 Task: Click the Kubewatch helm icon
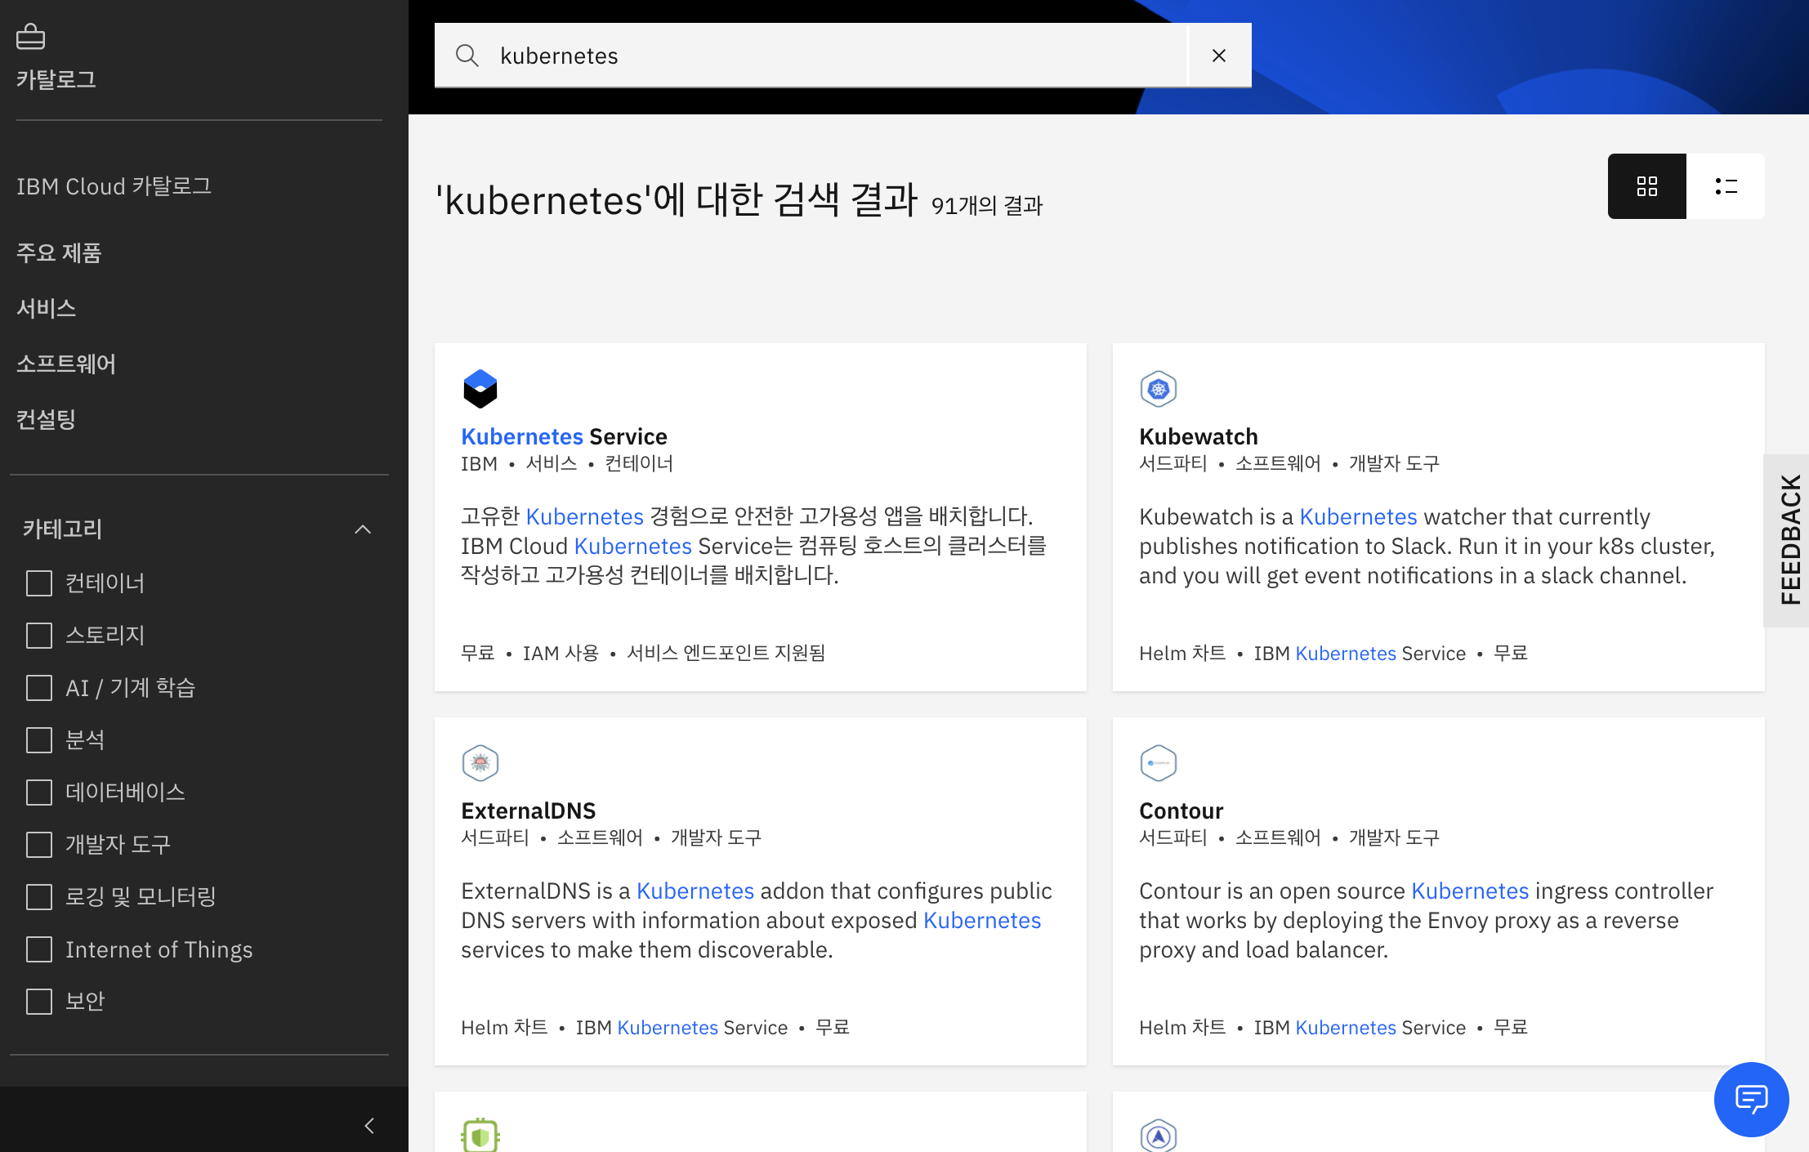coord(1158,389)
